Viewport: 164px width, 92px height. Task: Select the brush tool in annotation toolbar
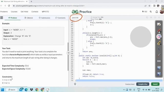(x=159, y=55)
